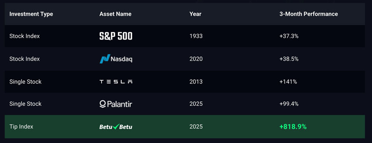Click the S&P 500 logo
Screen dimensions: 372x143
(x=116, y=36)
